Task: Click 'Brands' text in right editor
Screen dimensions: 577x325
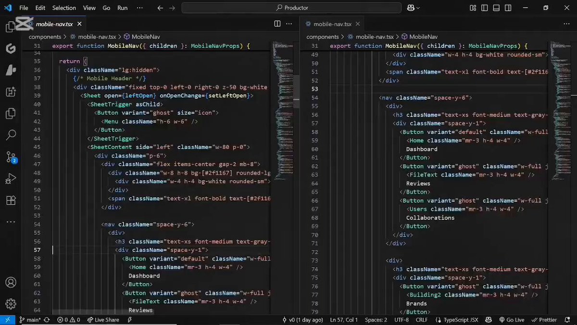Action: pyautogui.click(x=416, y=303)
